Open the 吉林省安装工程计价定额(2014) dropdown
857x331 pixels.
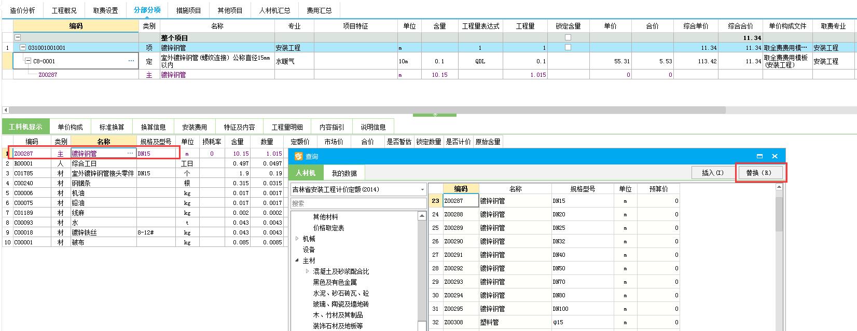[x=422, y=190]
